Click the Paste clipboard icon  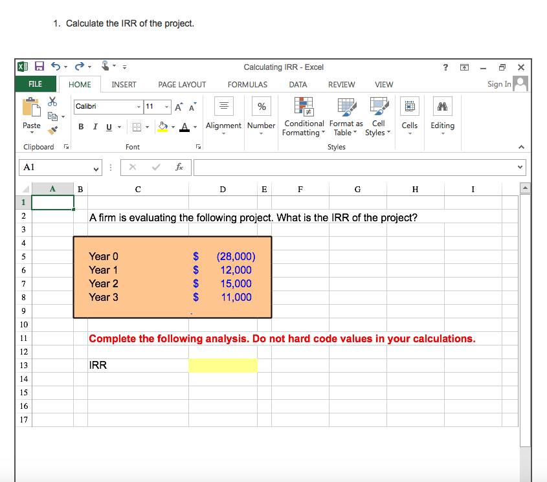(x=31, y=113)
